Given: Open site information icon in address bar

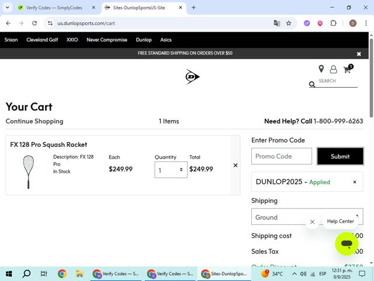Looking at the screenshot, I should (50, 23).
